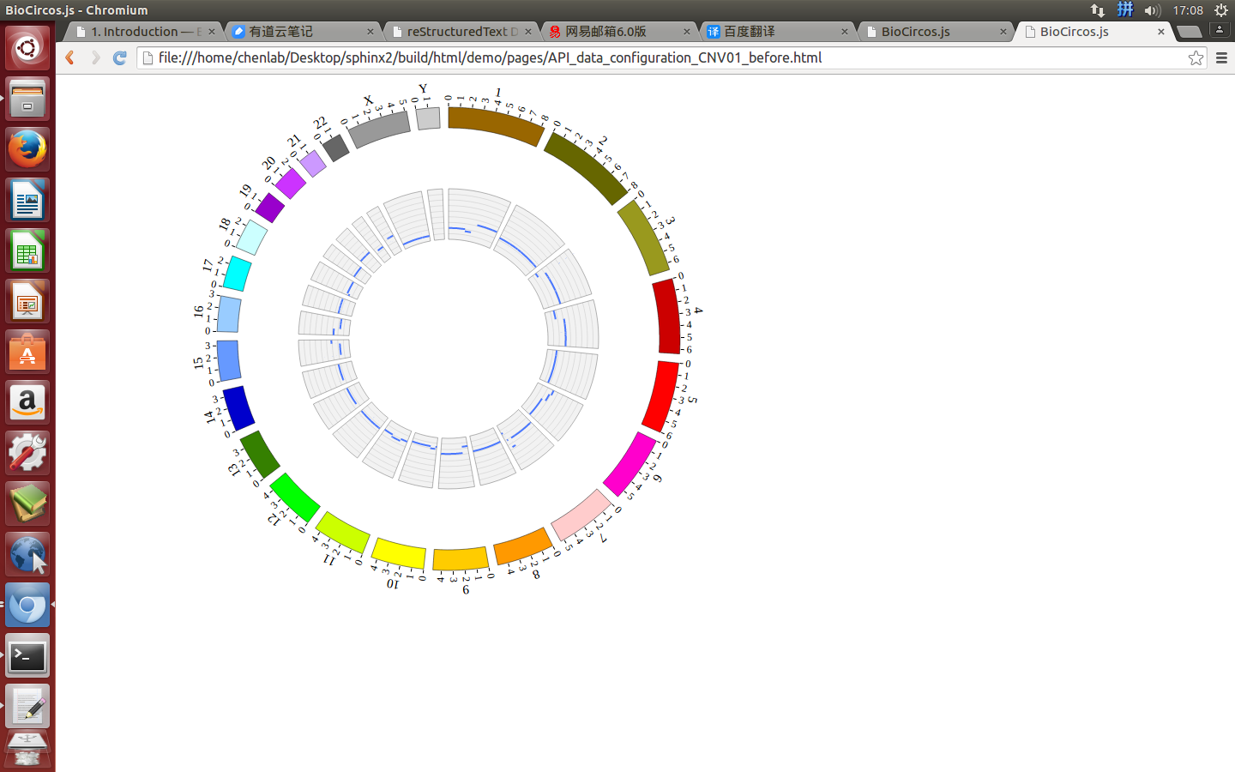Close the 网易邮箱6.0版 tab
This screenshot has height=772, width=1235.
(x=687, y=32)
